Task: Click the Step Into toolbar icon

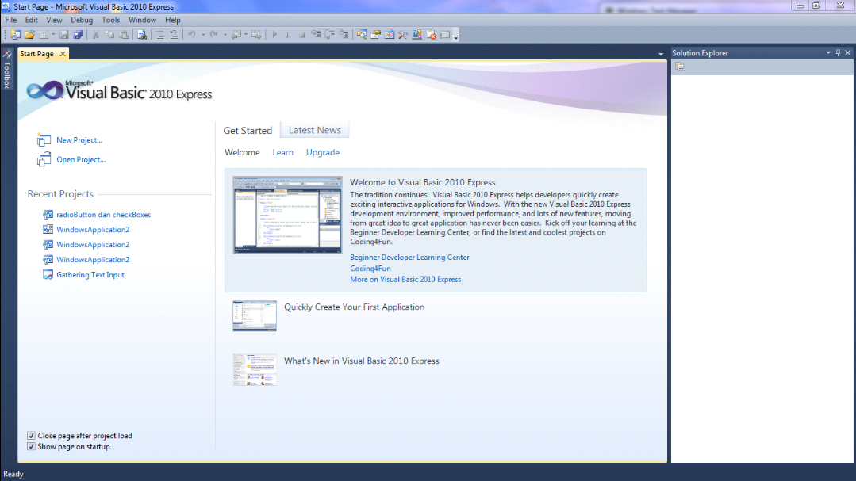Action: (316, 34)
